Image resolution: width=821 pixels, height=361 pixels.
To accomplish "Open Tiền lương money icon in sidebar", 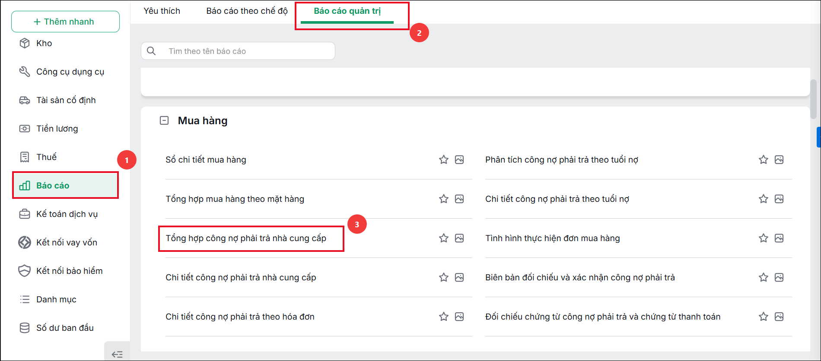I will click(x=25, y=129).
